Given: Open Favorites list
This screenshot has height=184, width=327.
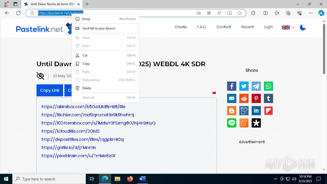Looking at the screenshot, I should 277,13.
